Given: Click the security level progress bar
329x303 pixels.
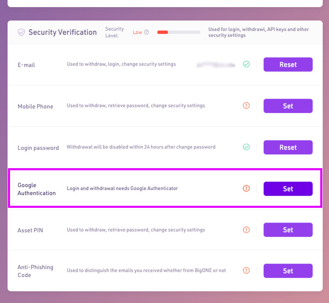Looking at the screenshot, I should click(x=179, y=32).
